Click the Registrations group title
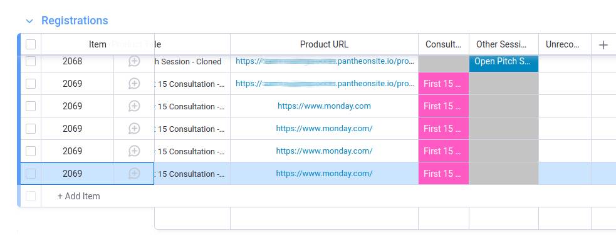The width and height of the screenshot is (616, 238). [x=75, y=21]
